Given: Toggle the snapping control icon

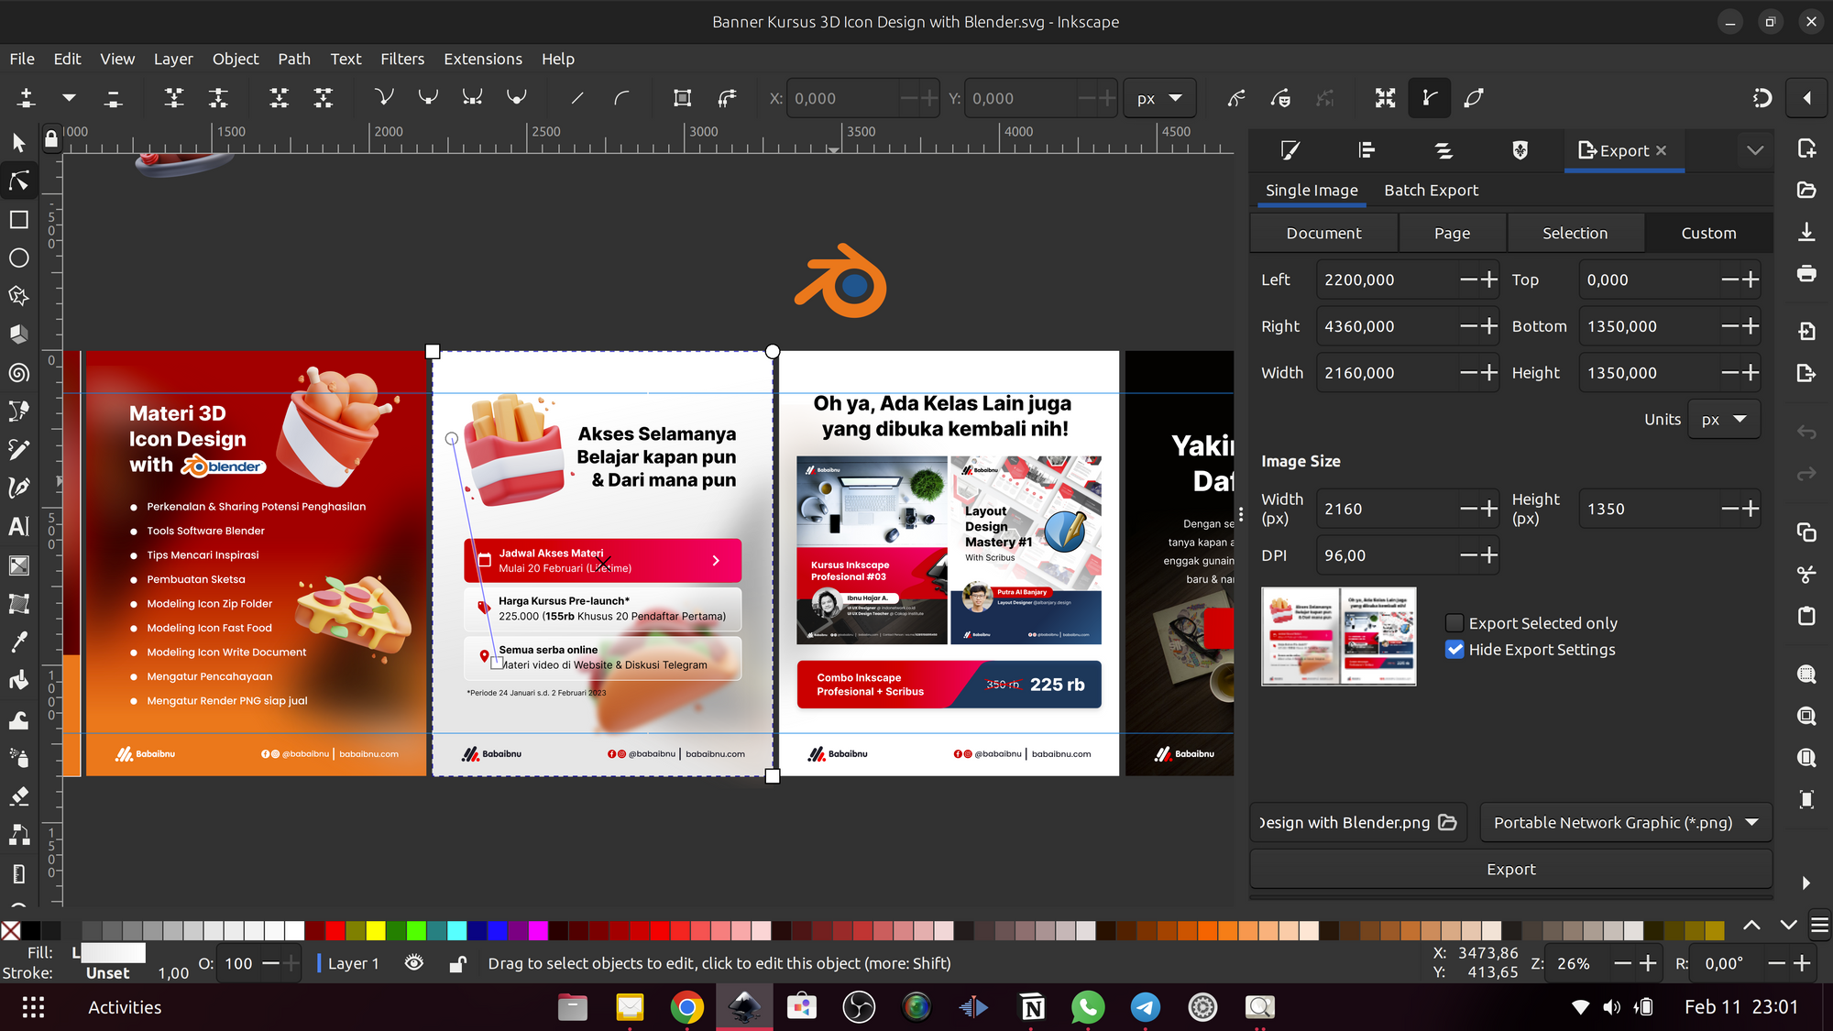Looking at the screenshot, I should (1762, 98).
